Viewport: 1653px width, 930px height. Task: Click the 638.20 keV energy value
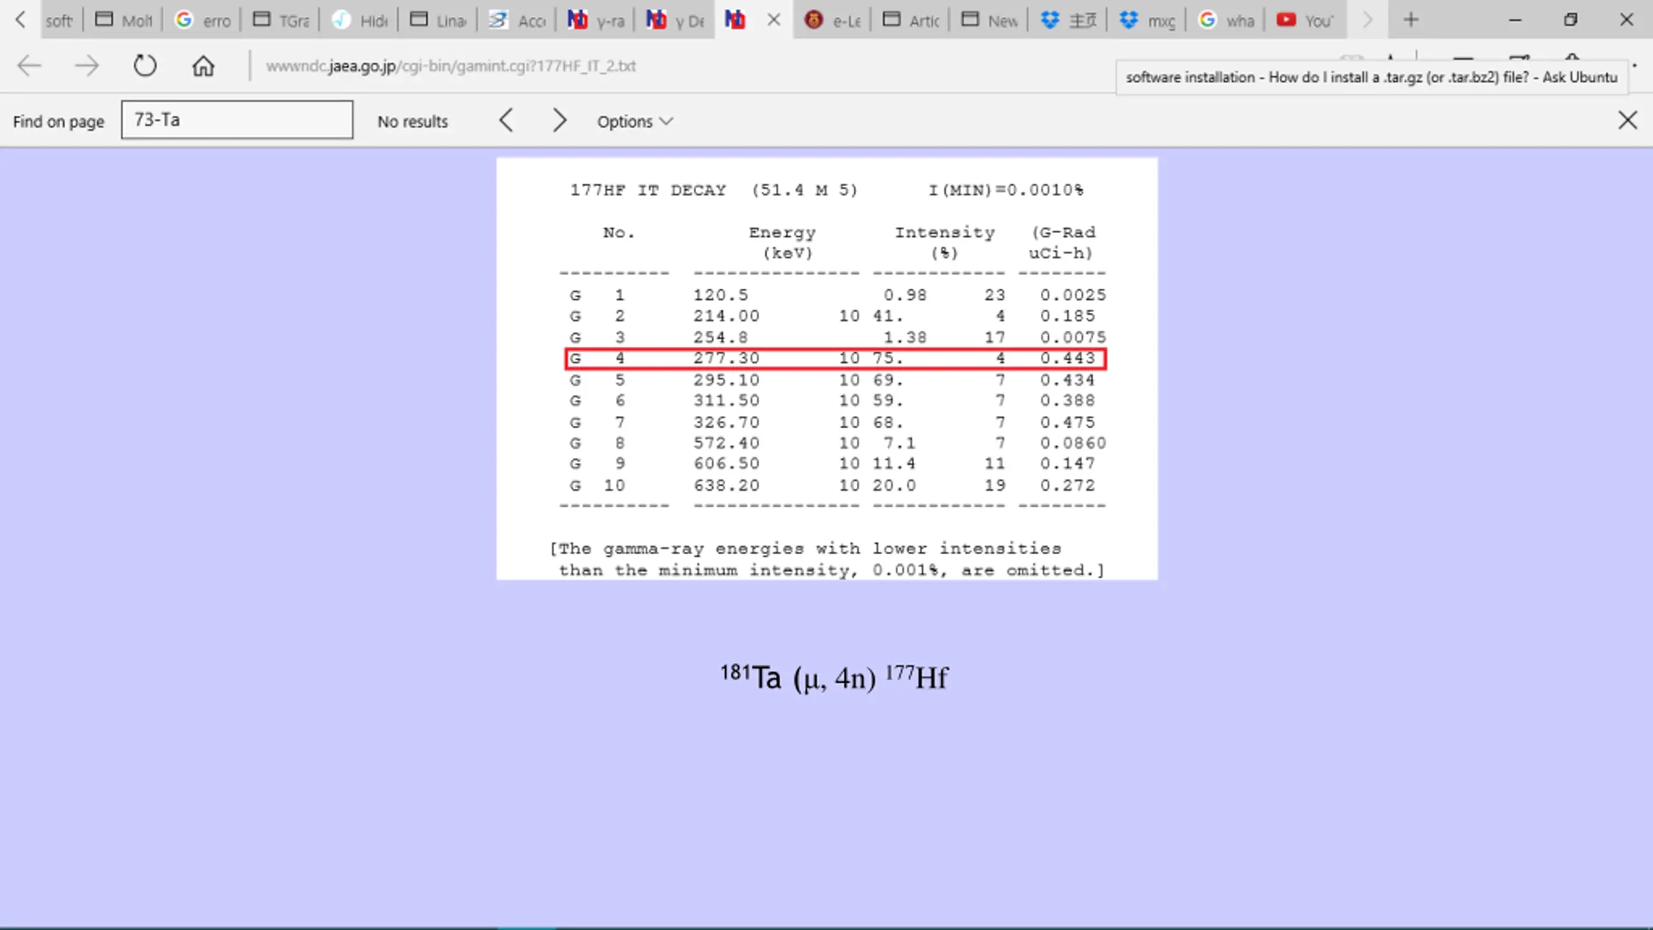[x=726, y=485]
